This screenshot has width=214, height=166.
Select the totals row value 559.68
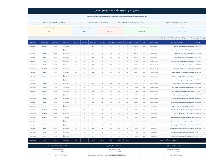(x=56, y=140)
